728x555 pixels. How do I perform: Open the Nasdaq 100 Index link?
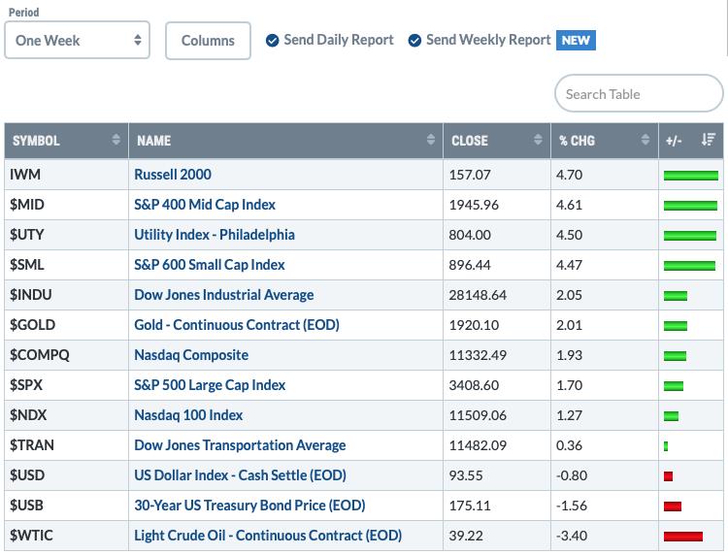[x=188, y=415]
